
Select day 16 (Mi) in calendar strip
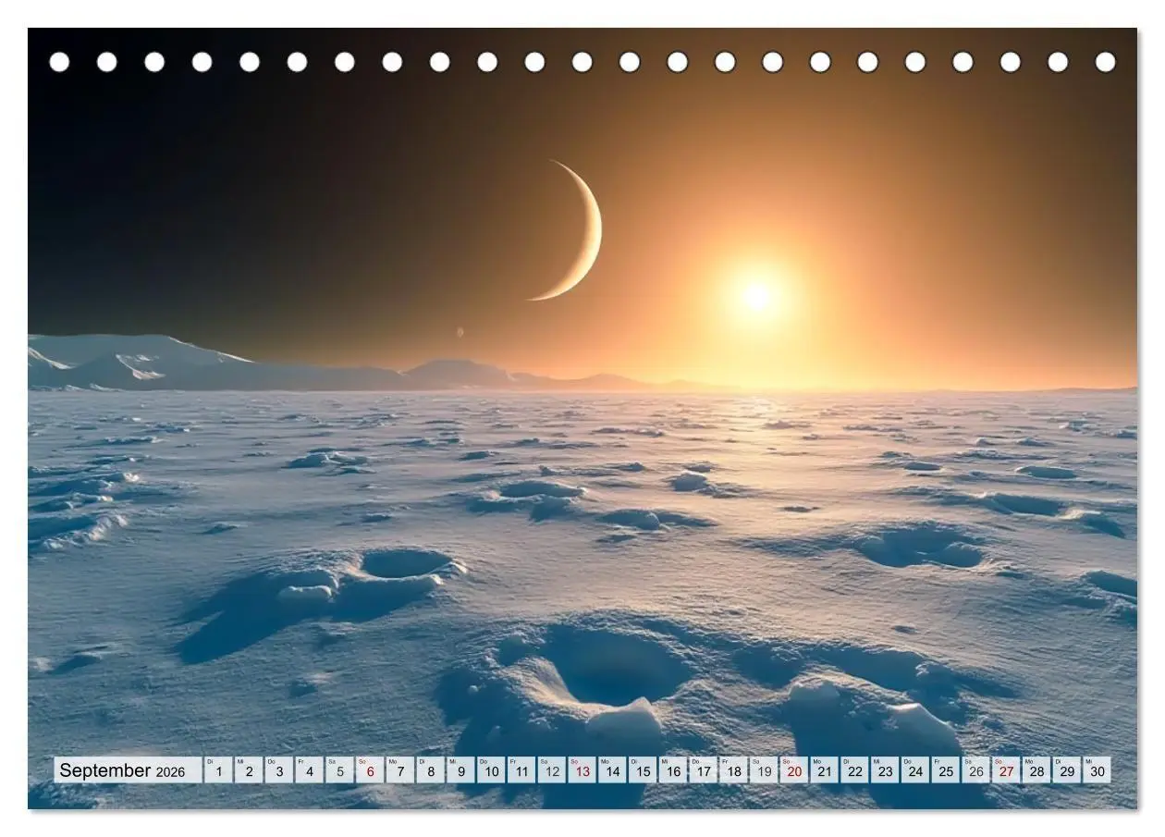click(x=673, y=770)
